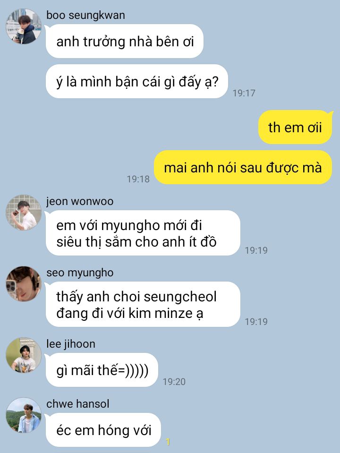This screenshot has height=453, width=340.
Task: Tap the unread count 1 indicator
Action: pos(168,442)
